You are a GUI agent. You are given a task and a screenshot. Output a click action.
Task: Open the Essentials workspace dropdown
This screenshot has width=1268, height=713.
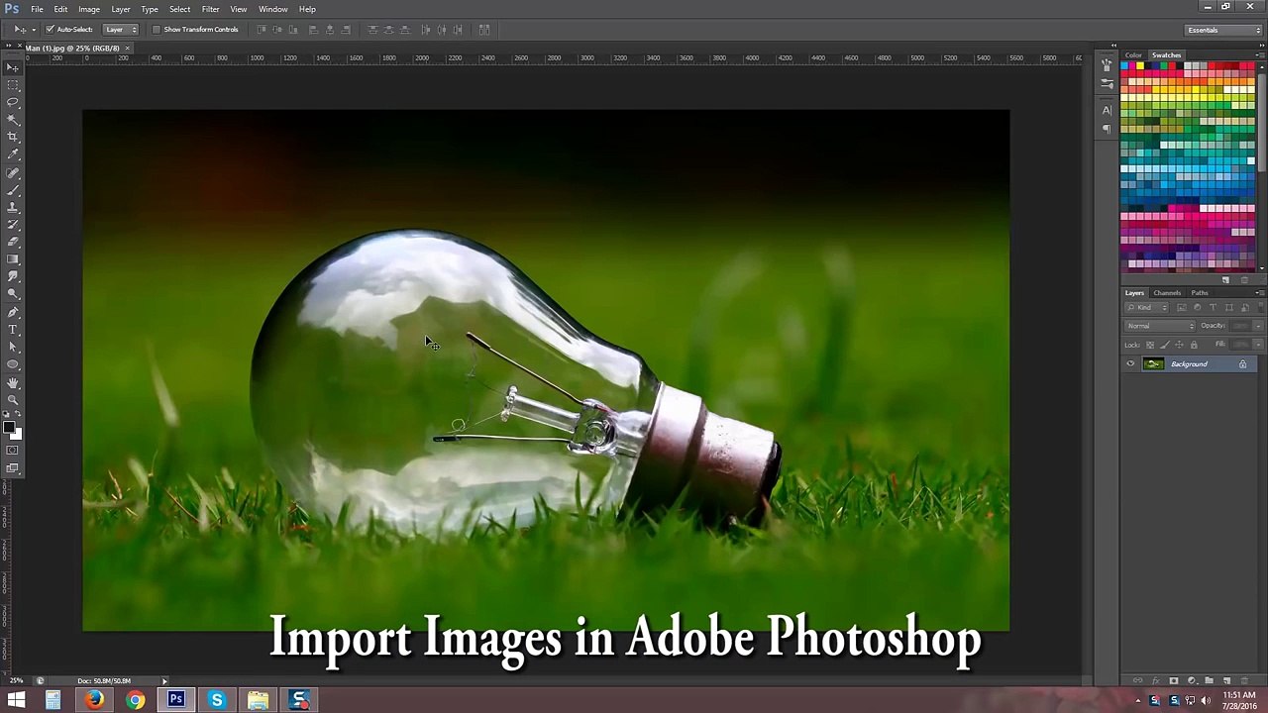click(1223, 30)
